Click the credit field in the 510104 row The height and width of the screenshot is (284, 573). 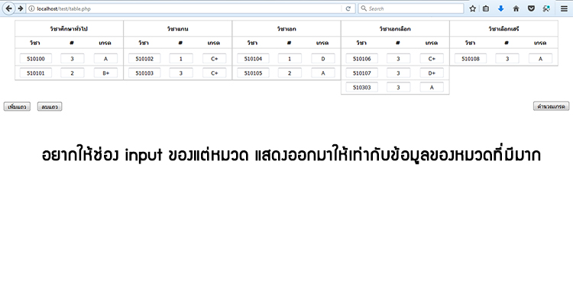(290, 59)
